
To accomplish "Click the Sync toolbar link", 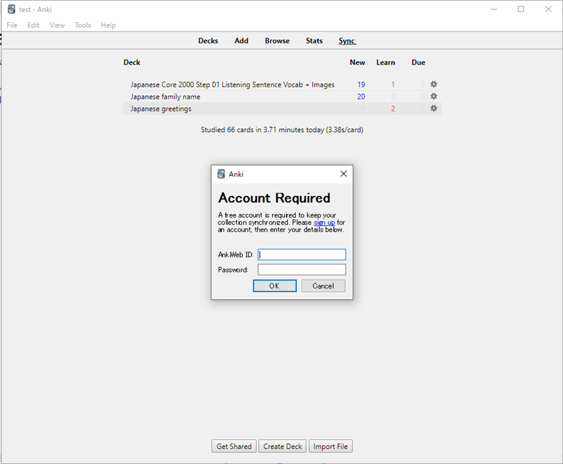I will point(347,41).
